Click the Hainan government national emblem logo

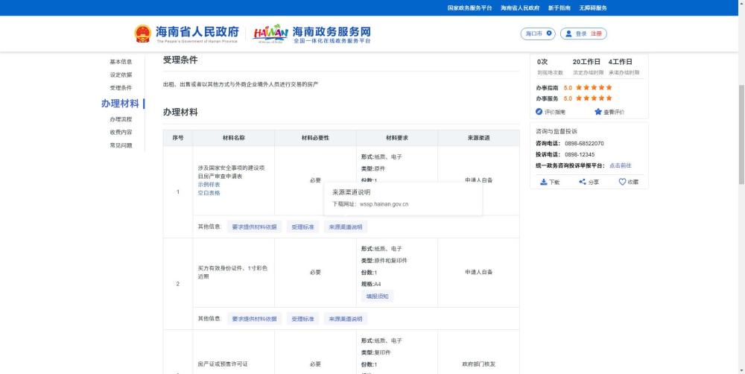142,34
